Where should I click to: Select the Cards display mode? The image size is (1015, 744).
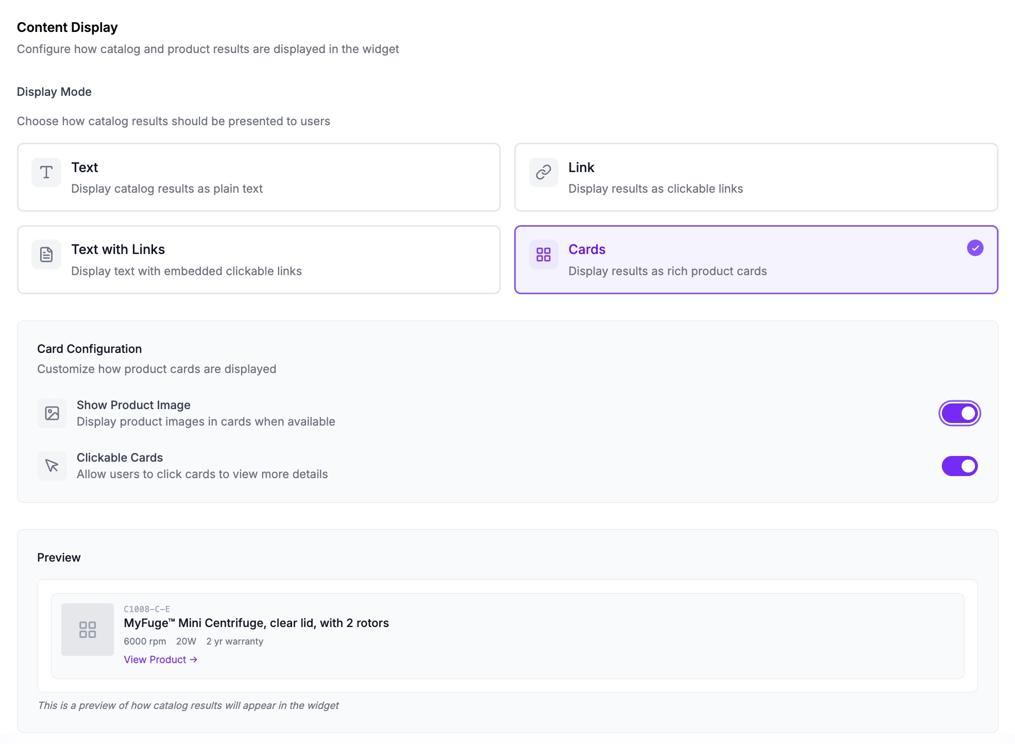[755, 260]
